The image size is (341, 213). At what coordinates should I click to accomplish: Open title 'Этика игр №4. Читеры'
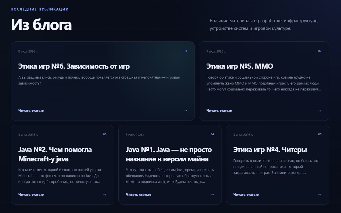pos(270,150)
